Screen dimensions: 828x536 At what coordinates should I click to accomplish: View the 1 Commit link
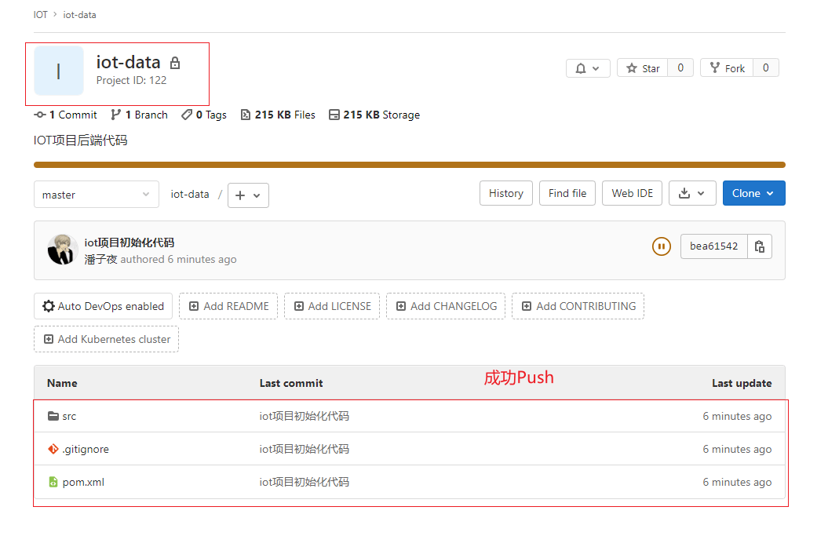65,115
